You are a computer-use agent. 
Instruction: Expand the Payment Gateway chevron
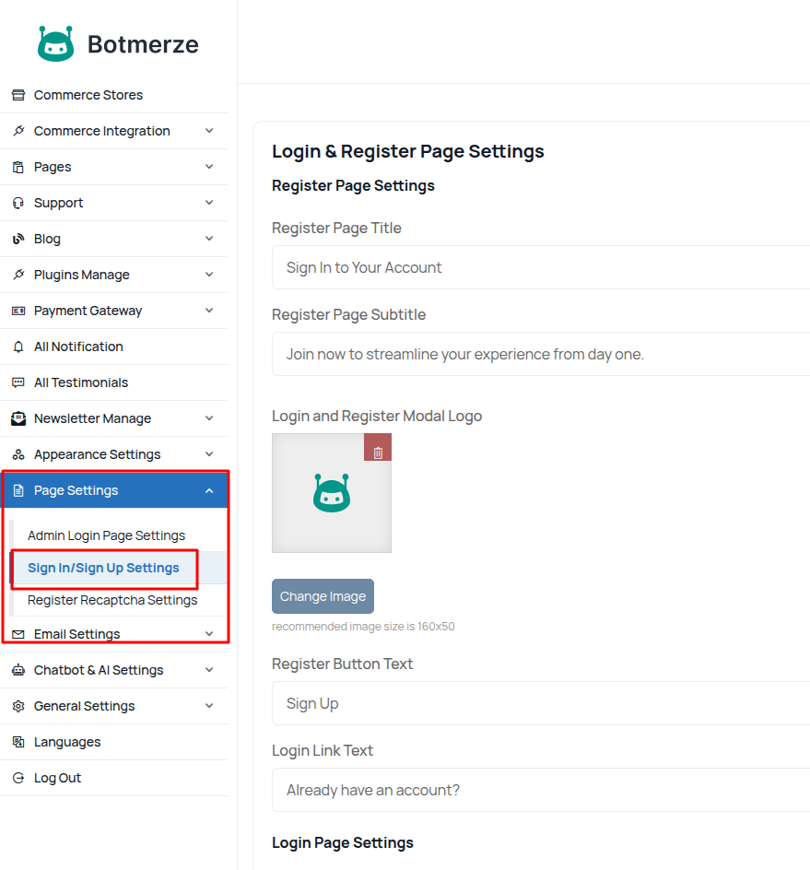coord(209,311)
